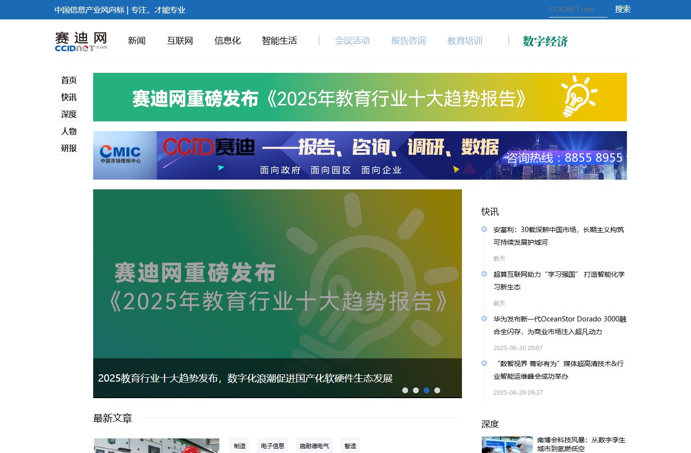
Task: Select 首页 in the side navigation
Action: click(69, 80)
